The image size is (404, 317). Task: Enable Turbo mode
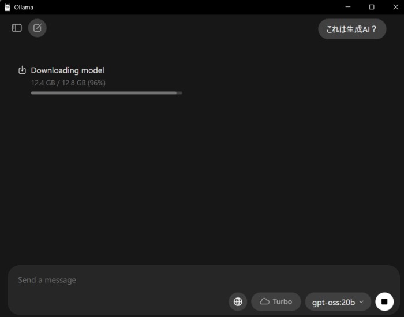[x=276, y=301]
